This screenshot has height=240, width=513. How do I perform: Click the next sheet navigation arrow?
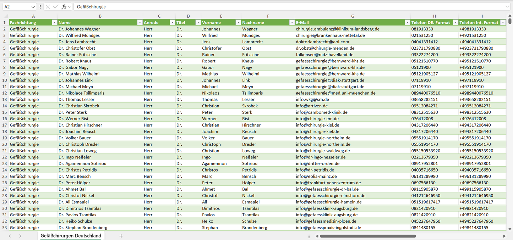[x=20, y=236]
